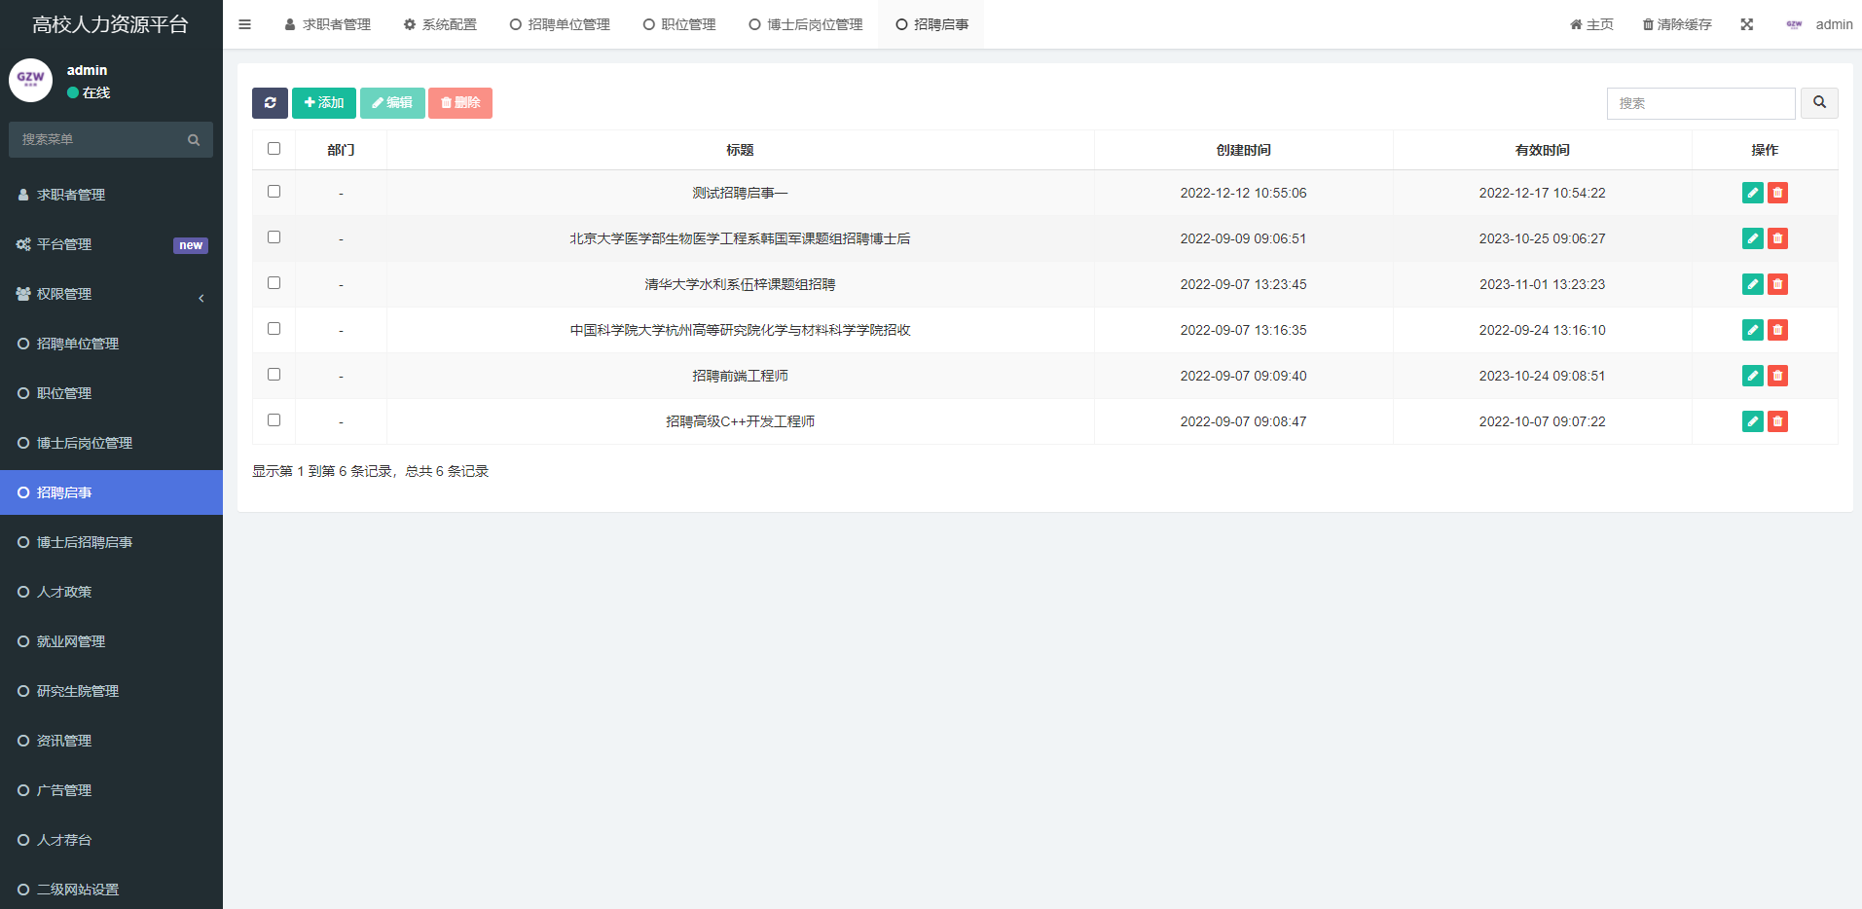The image size is (1862, 909).
Task: Switch to the 职位管理 top tab
Action: click(x=679, y=24)
